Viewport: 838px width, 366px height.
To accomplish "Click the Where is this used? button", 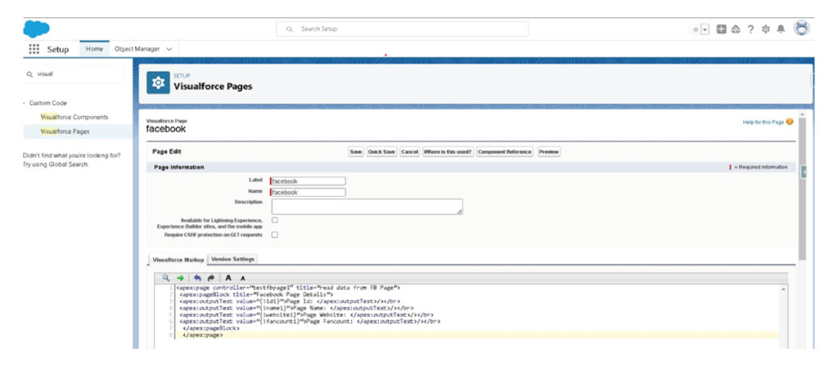I will pyautogui.click(x=448, y=152).
